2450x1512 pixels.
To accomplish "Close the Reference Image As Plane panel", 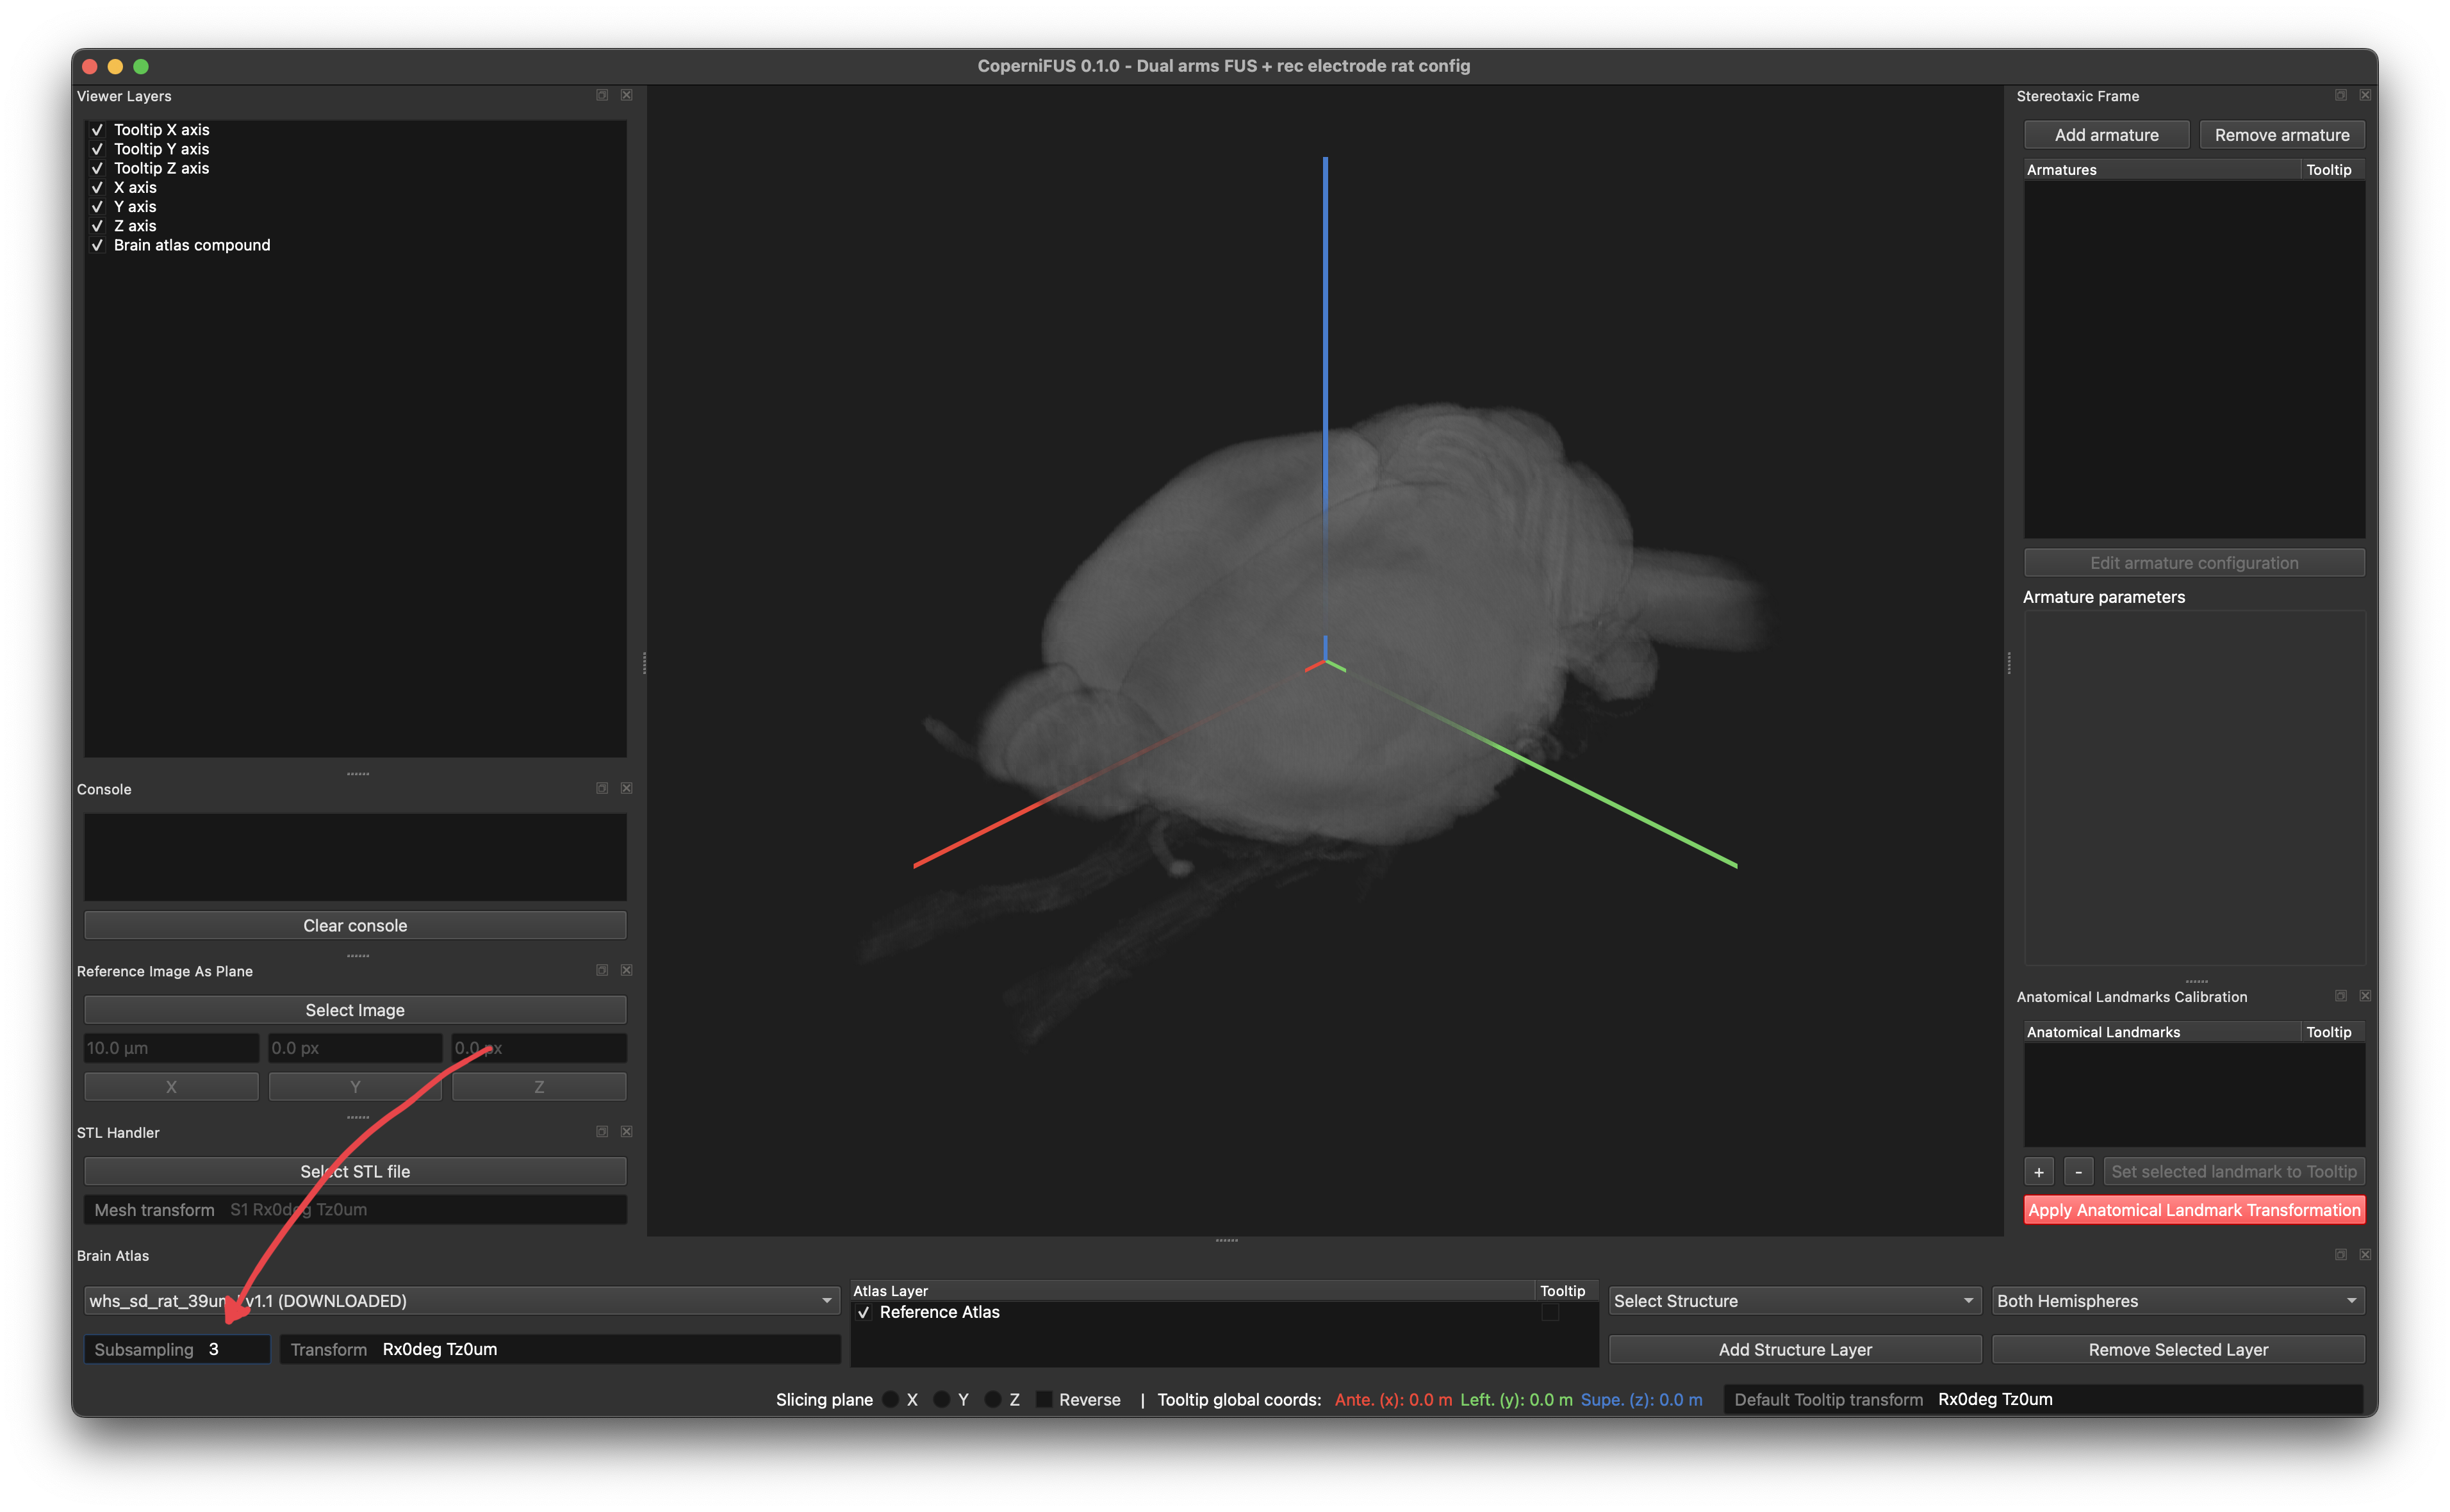I will [x=627, y=970].
